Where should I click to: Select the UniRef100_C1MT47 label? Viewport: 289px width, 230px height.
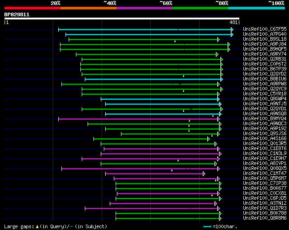265,174
